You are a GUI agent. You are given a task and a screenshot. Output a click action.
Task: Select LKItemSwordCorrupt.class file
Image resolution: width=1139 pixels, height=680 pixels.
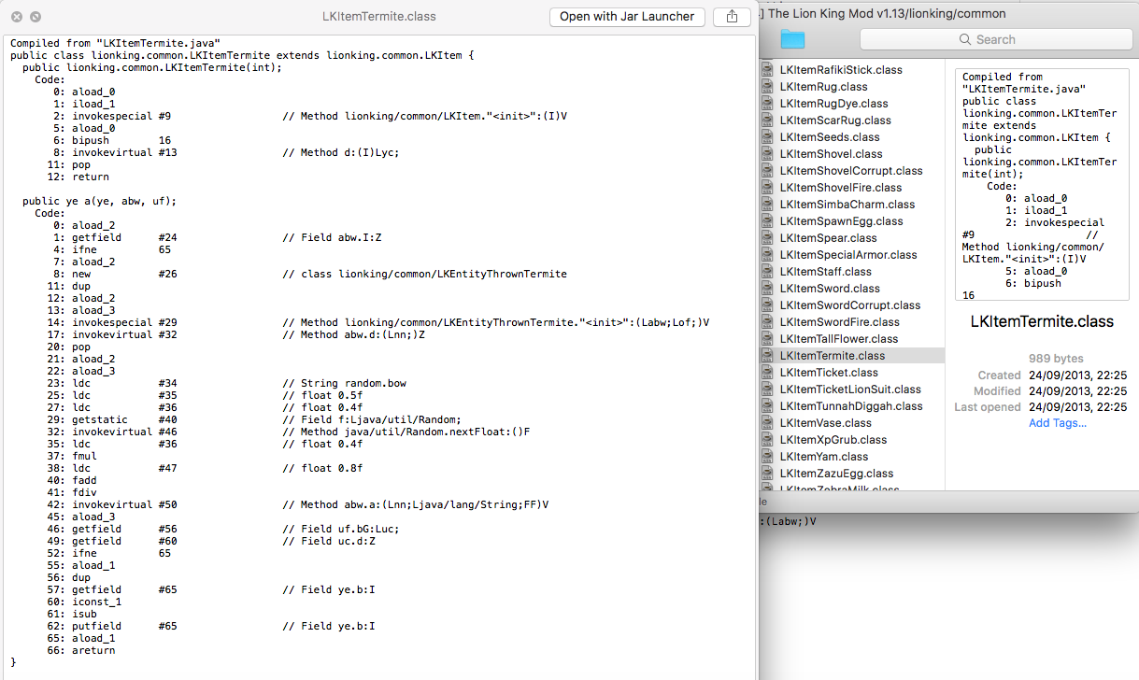(852, 305)
